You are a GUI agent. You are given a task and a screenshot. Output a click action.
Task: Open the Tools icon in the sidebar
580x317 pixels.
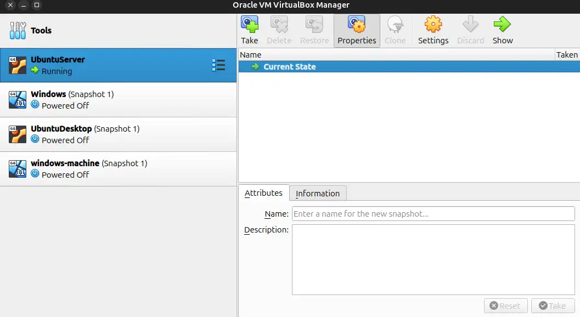[18, 30]
